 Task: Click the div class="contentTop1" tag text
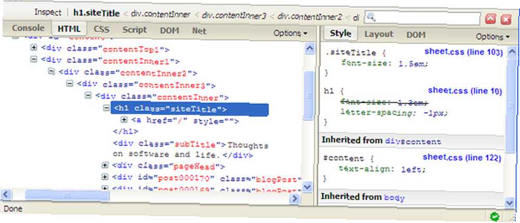click(x=106, y=49)
